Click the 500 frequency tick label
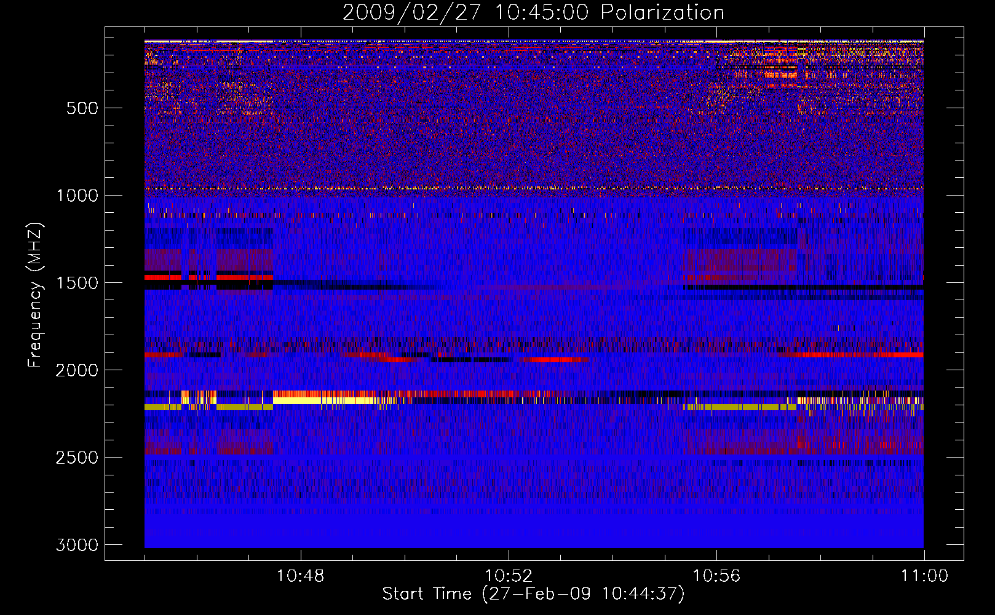Viewport: 995px width, 615px height. point(82,108)
